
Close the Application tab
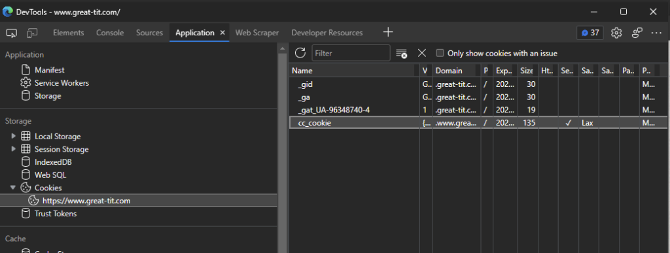(222, 33)
